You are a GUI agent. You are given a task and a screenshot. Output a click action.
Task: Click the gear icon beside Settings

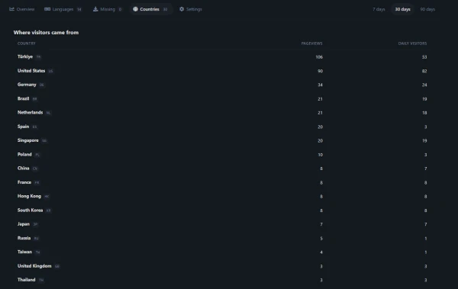point(182,9)
